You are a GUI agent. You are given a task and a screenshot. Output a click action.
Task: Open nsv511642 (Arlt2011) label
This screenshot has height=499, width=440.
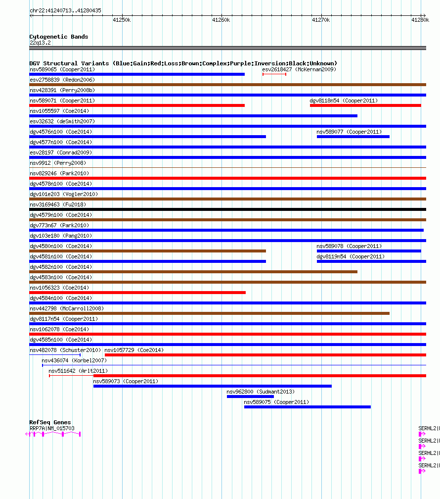[x=78, y=371]
